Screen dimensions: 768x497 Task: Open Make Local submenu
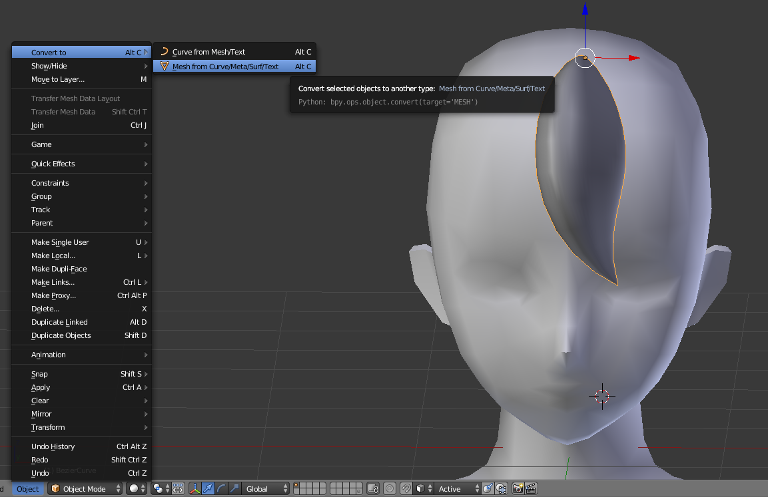pyautogui.click(x=81, y=255)
